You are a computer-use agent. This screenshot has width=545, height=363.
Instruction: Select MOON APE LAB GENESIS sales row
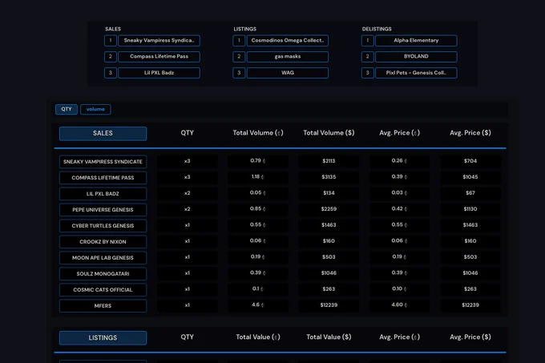pos(103,257)
